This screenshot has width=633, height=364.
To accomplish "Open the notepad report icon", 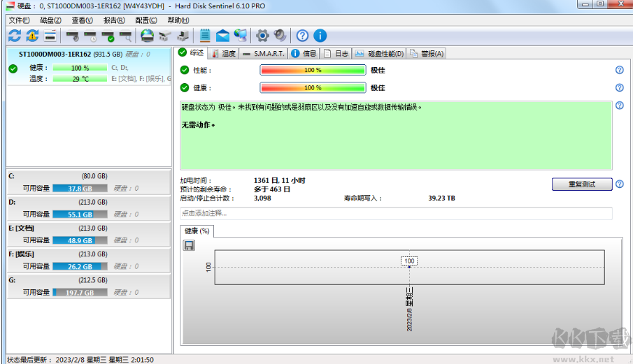I will click(205, 36).
